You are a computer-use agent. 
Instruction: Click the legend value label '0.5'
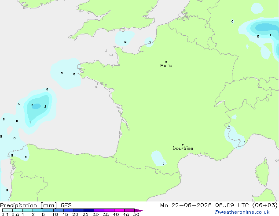pos(15,214)
